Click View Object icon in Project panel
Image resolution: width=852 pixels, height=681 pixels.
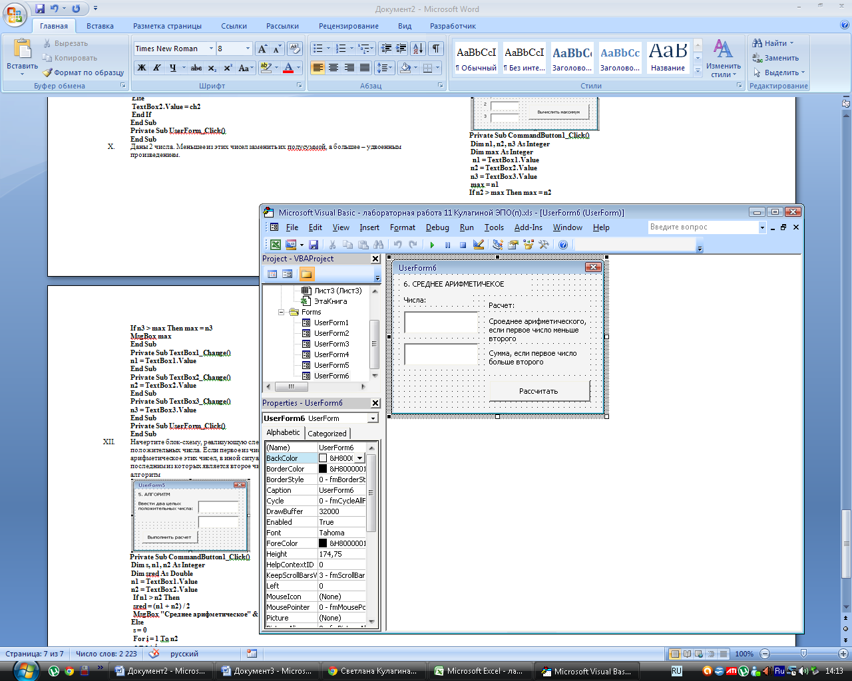[x=287, y=274]
